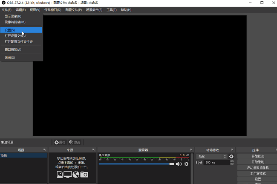Click Start Recording (开始录制) button
This screenshot has width=277, height=184.
[x=257, y=162]
